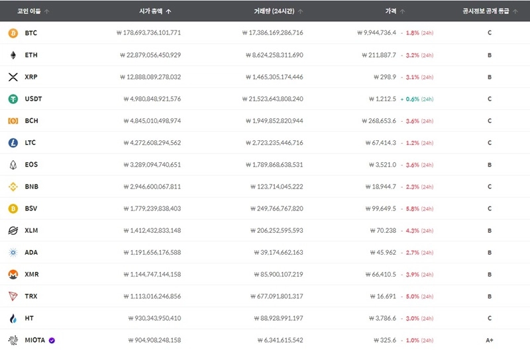Select LTC price ₩67,414.3
The width and height of the screenshot is (530, 350).
[x=380, y=143]
